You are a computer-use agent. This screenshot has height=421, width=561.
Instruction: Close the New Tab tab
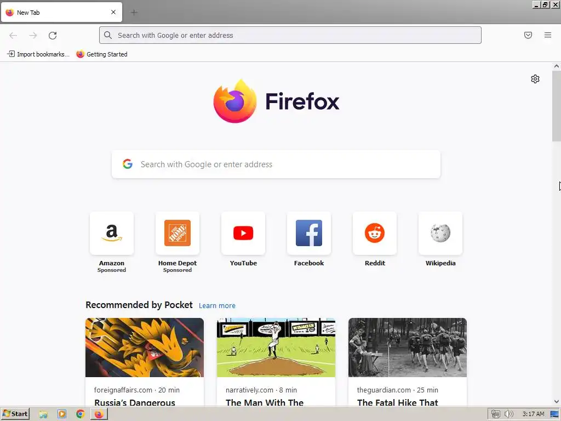click(113, 12)
